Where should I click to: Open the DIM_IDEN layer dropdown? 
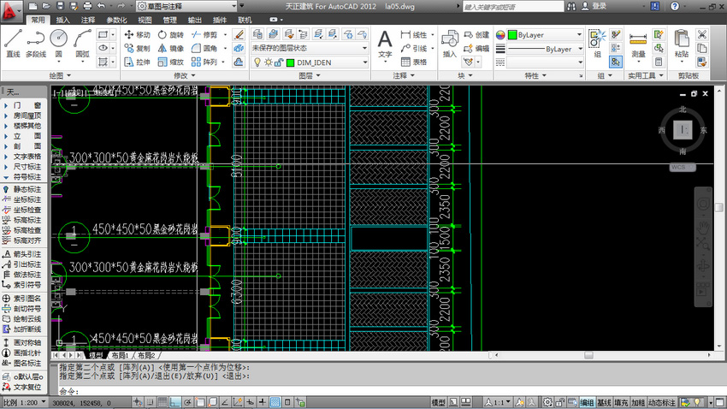pos(310,62)
